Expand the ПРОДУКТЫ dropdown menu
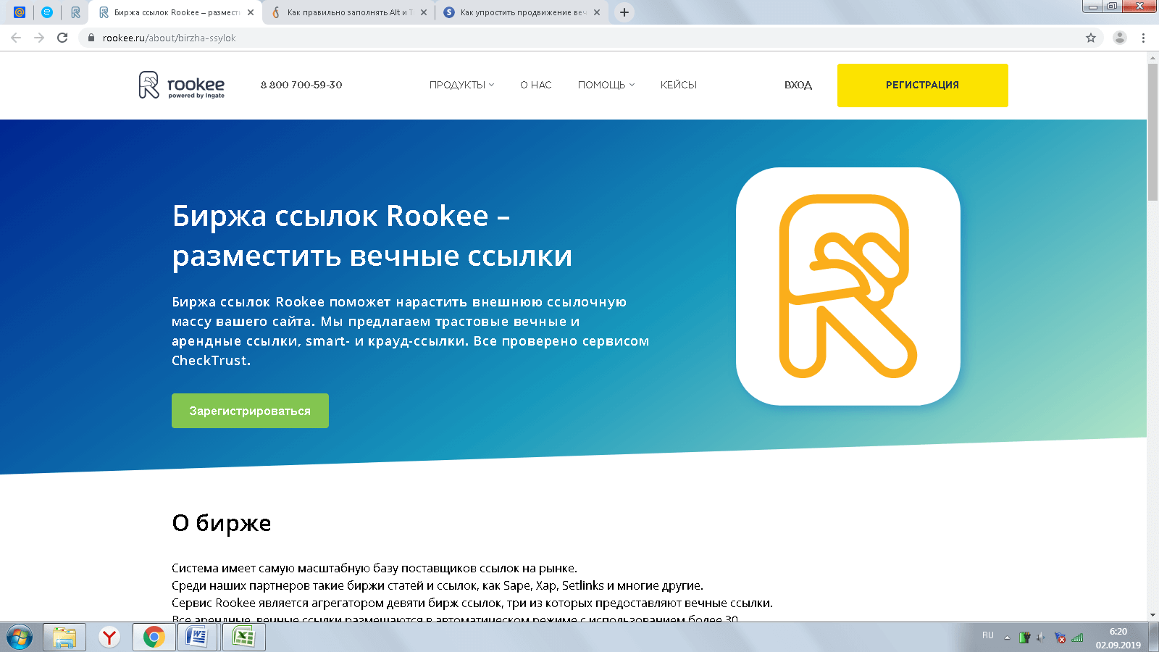Image resolution: width=1159 pixels, height=652 pixels. 461,85
